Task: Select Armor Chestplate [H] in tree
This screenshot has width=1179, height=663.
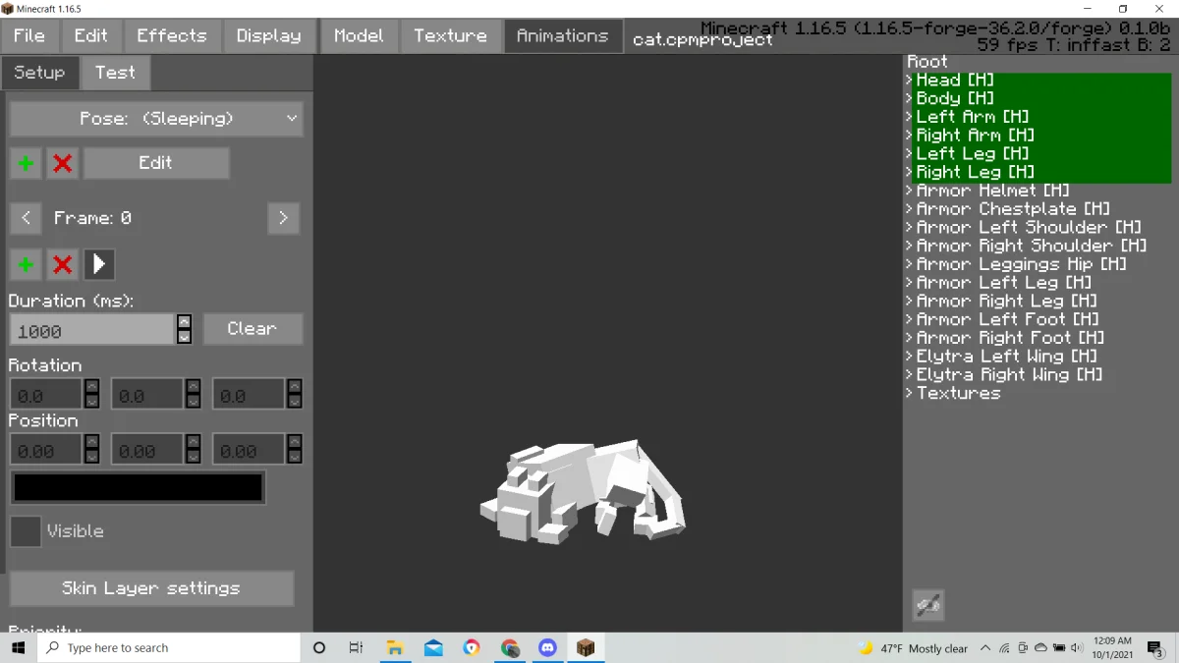Action: (x=1013, y=208)
